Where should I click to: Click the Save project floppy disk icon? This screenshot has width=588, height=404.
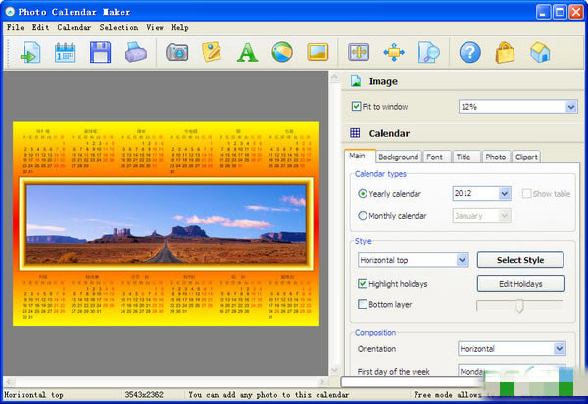[99, 53]
